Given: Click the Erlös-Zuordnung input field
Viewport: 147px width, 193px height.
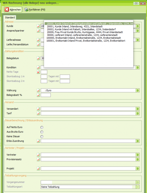Looking at the screenshot, I should 88,141.
